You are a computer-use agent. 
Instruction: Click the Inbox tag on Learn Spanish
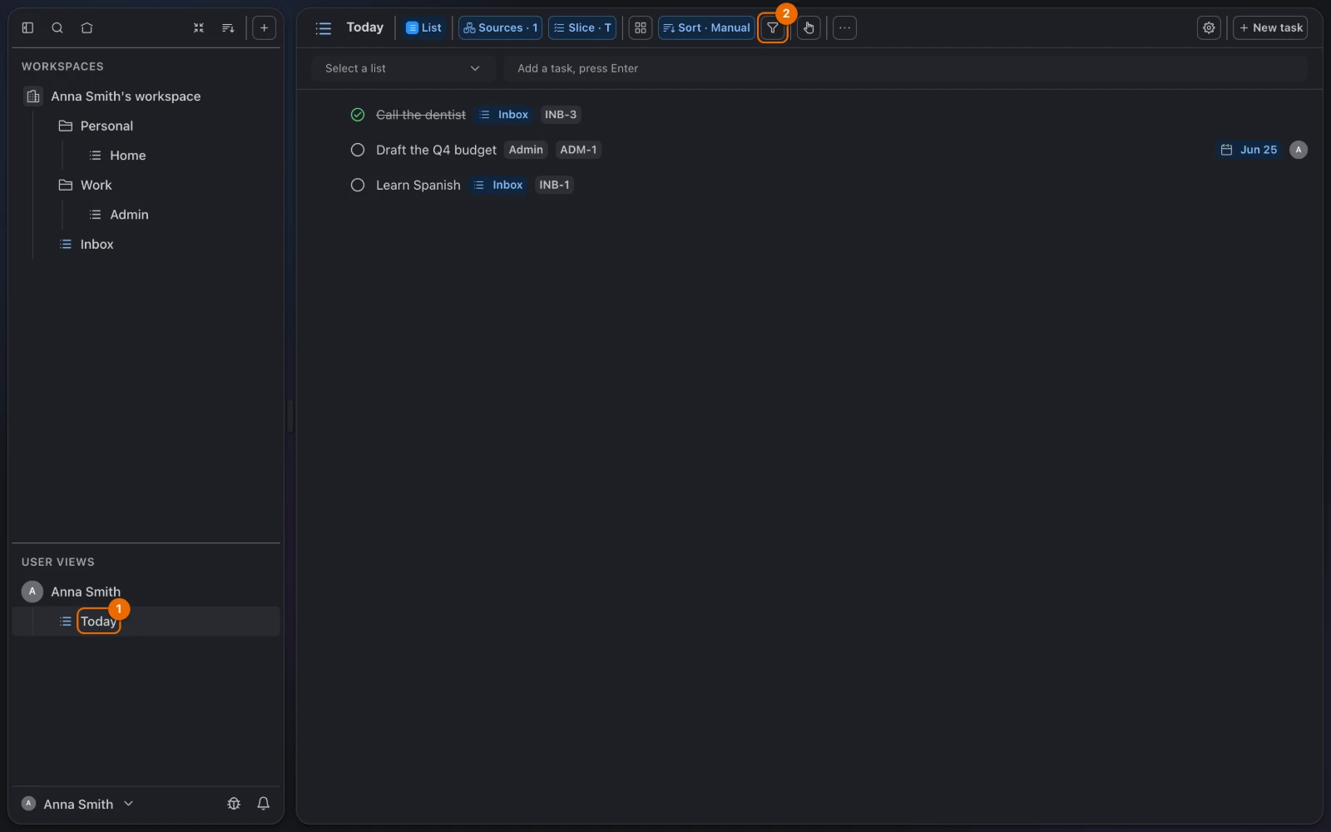pyautogui.click(x=498, y=185)
